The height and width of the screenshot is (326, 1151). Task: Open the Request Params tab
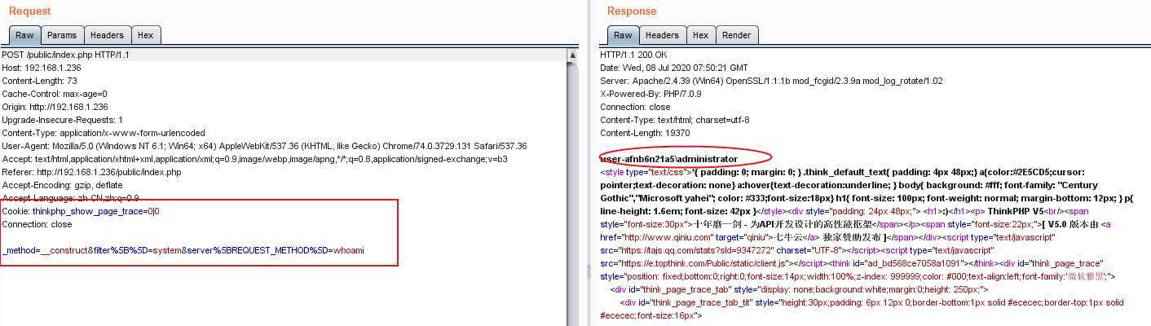tap(61, 35)
